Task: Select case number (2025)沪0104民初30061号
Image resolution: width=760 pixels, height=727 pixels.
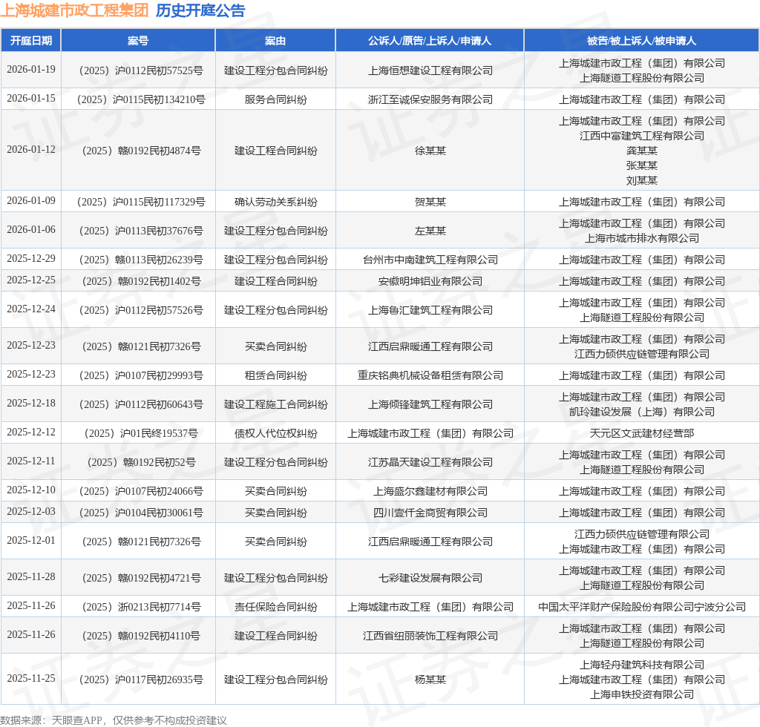Action: tap(140, 513)
